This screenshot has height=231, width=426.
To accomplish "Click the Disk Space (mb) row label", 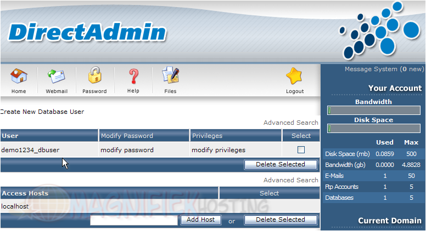I will (347, 154).
